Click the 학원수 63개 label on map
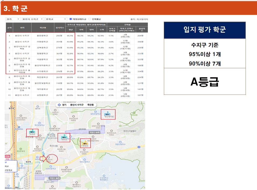257x190 pixels. coord(95,132)
